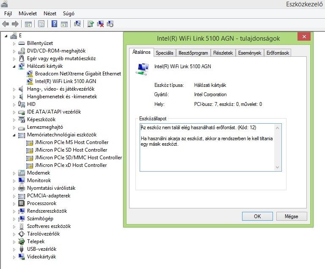Screen dimensions: 325x269
Task: Open Properties via the toolbar sheet icon
Action: pyautogui.click(x=41, y=24)
